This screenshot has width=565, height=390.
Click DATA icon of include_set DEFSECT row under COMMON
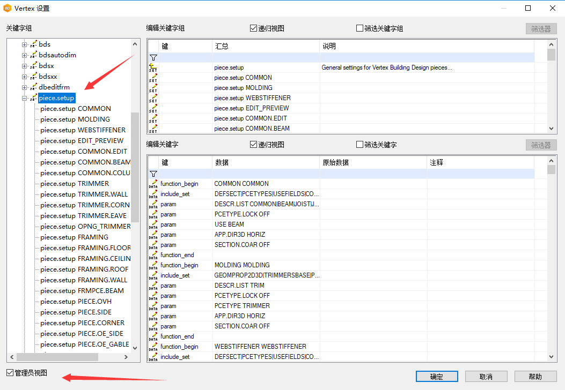[153, 194]
